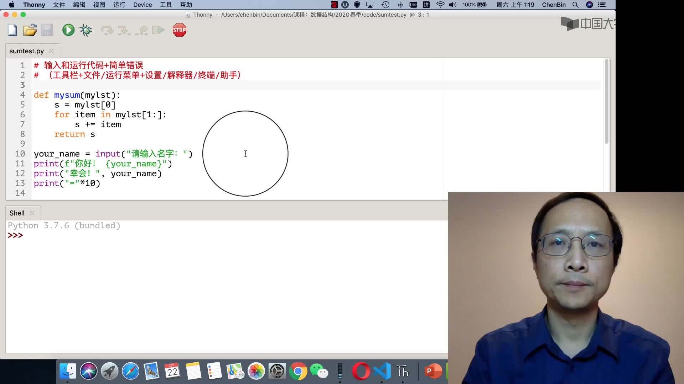The height and width of the screenshot is (384, 684).
Task: Click the Step into debug icon
Action: 124,30
